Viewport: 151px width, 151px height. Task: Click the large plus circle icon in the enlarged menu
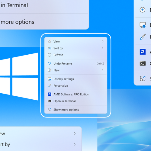pyautogui.click(x=143, y=10)
